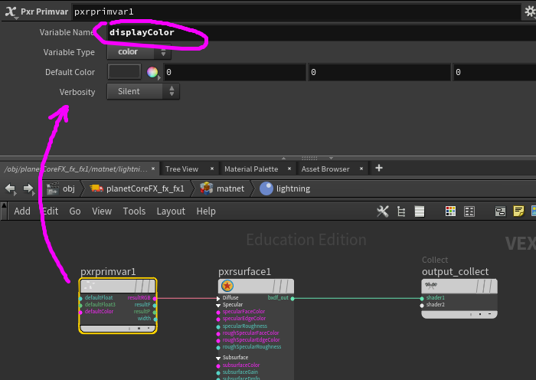Close the network path tab
This screenshot has width=536, height=380.
[153, 169]
